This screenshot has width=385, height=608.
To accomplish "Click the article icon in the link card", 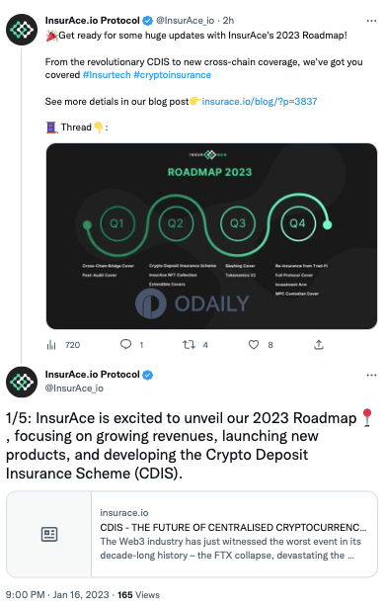I will click(49, 534).
